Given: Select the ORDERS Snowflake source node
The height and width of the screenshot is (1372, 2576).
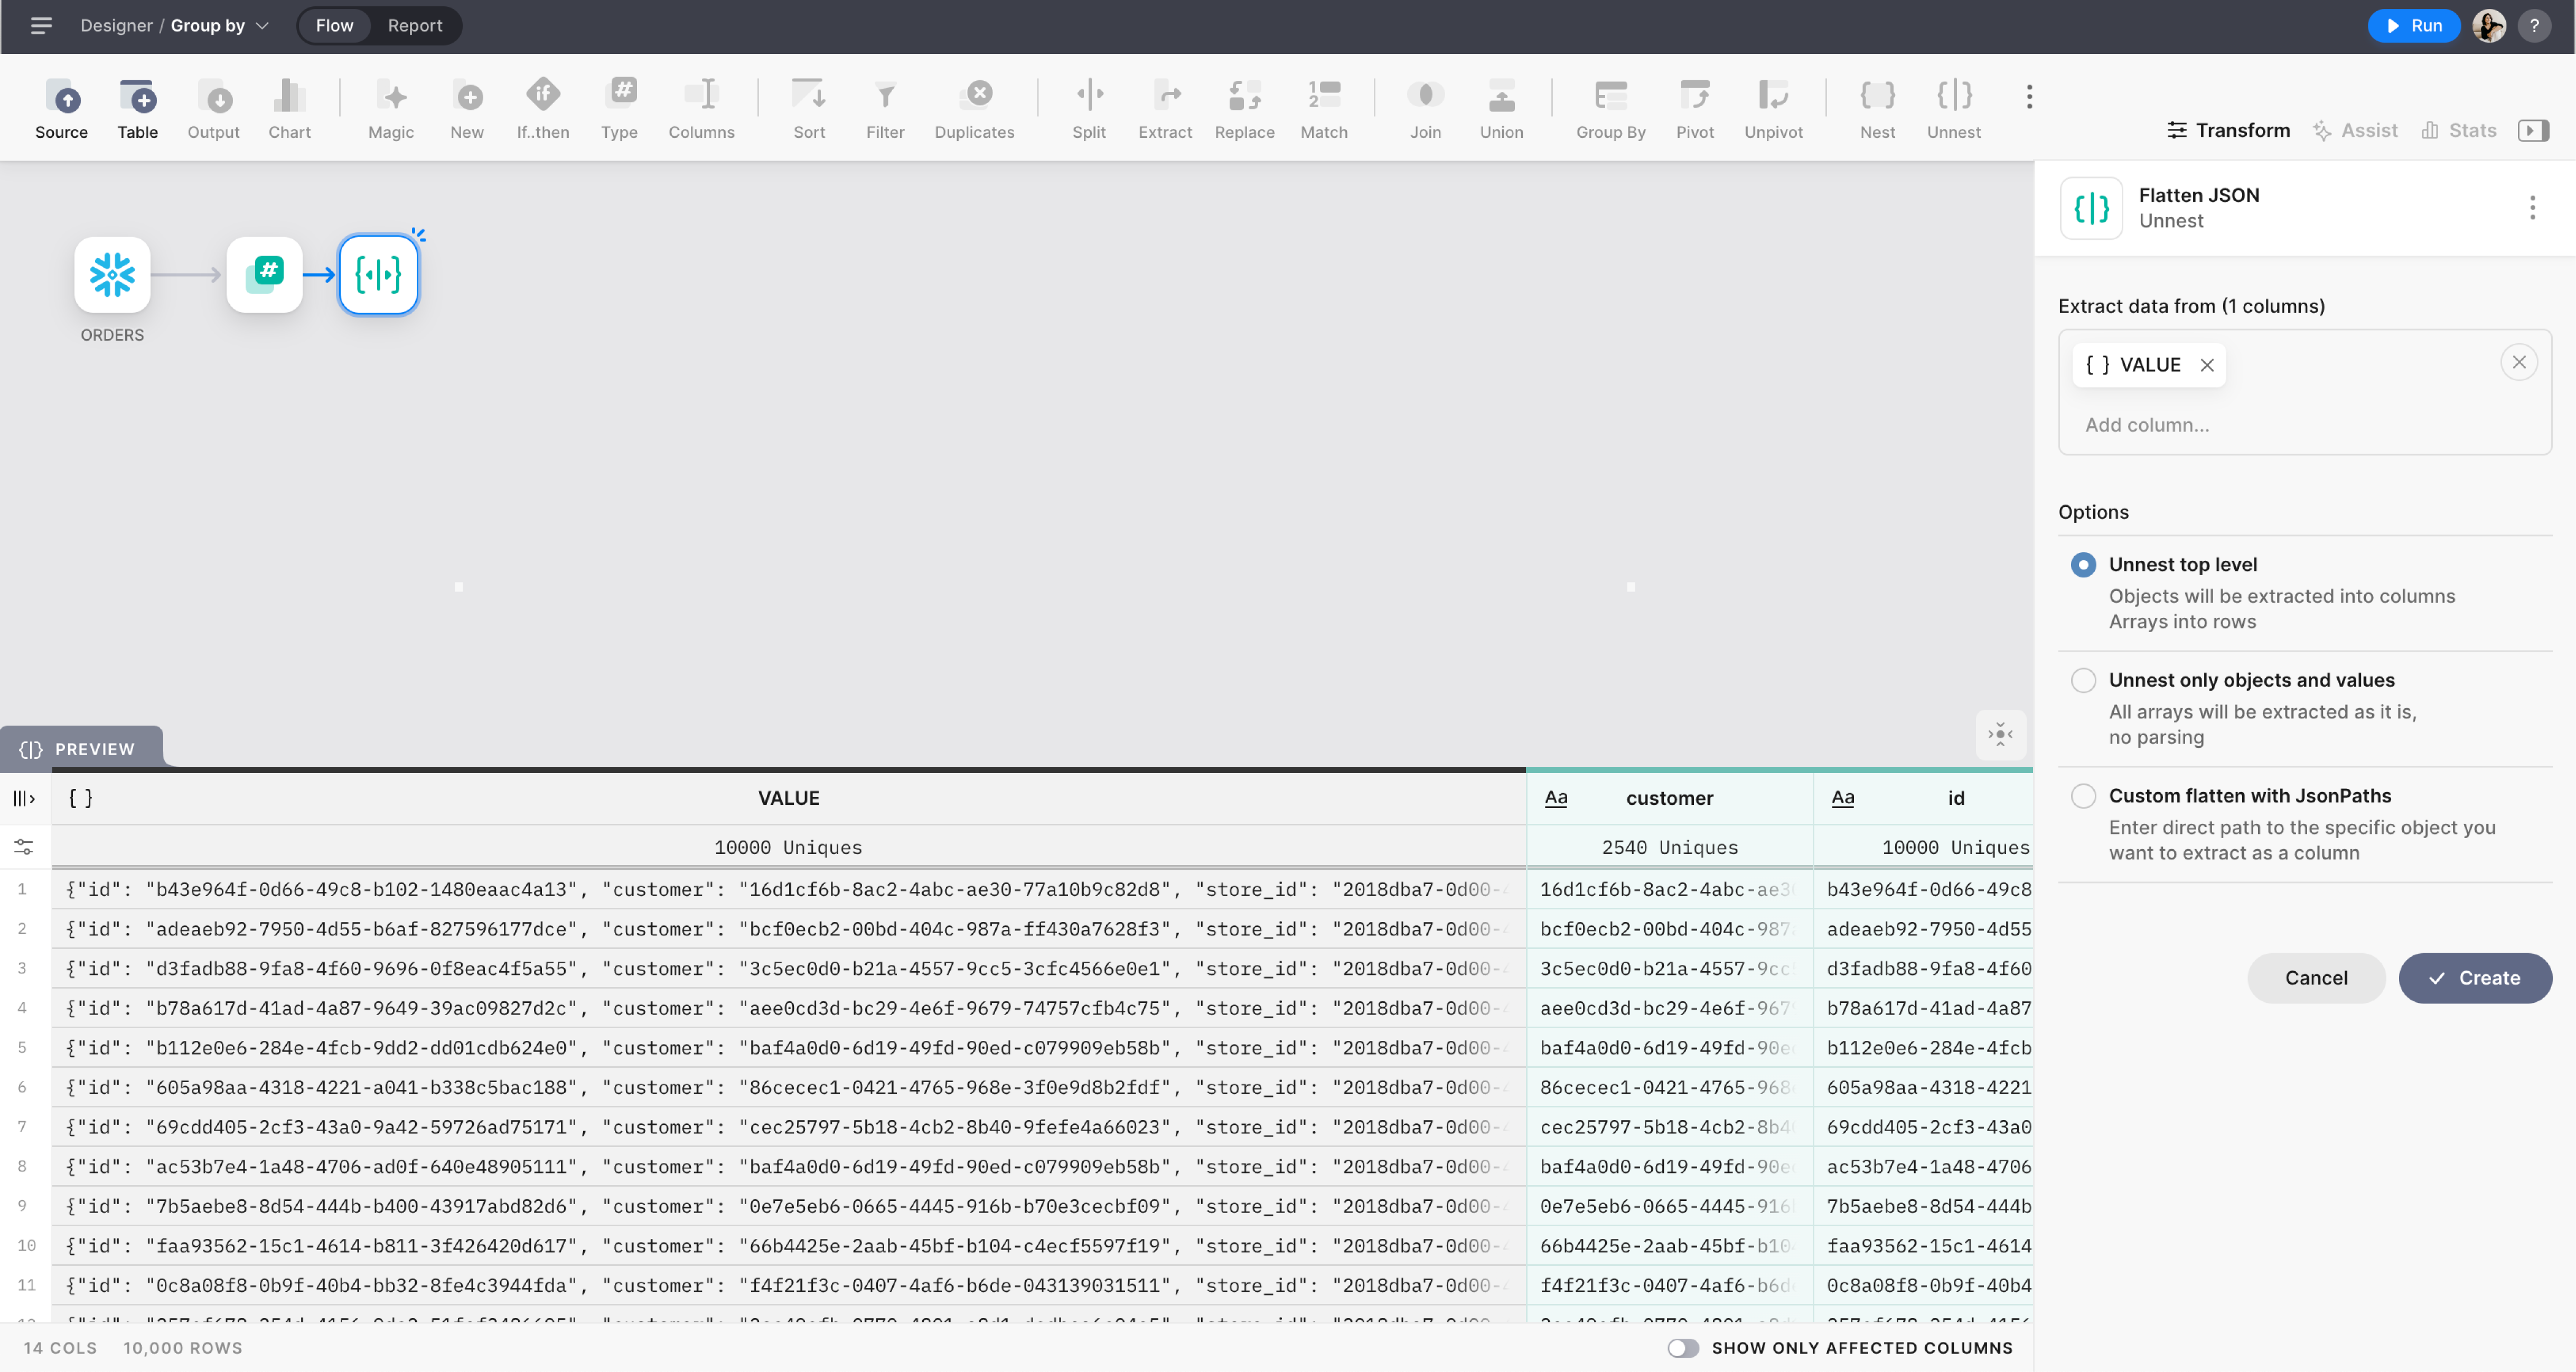Looking at the screenshot, I should (112, 275).
